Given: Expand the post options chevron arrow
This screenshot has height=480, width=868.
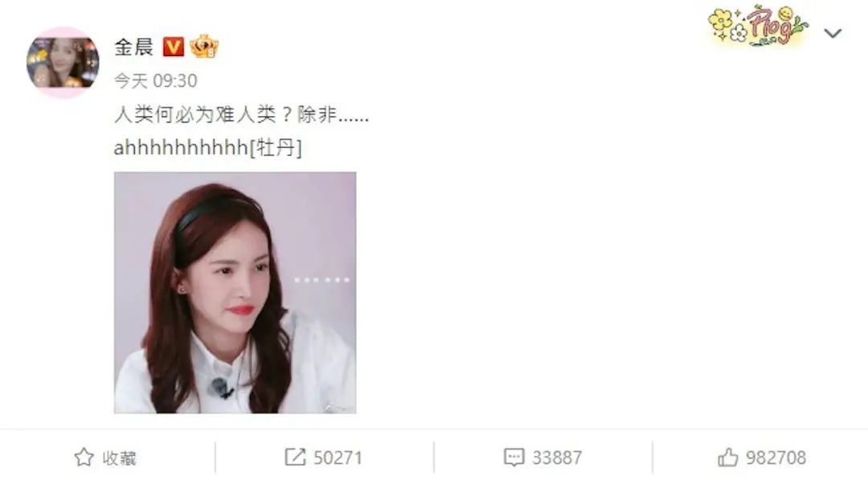Looking at the screenshot, I should click(833, 34).
